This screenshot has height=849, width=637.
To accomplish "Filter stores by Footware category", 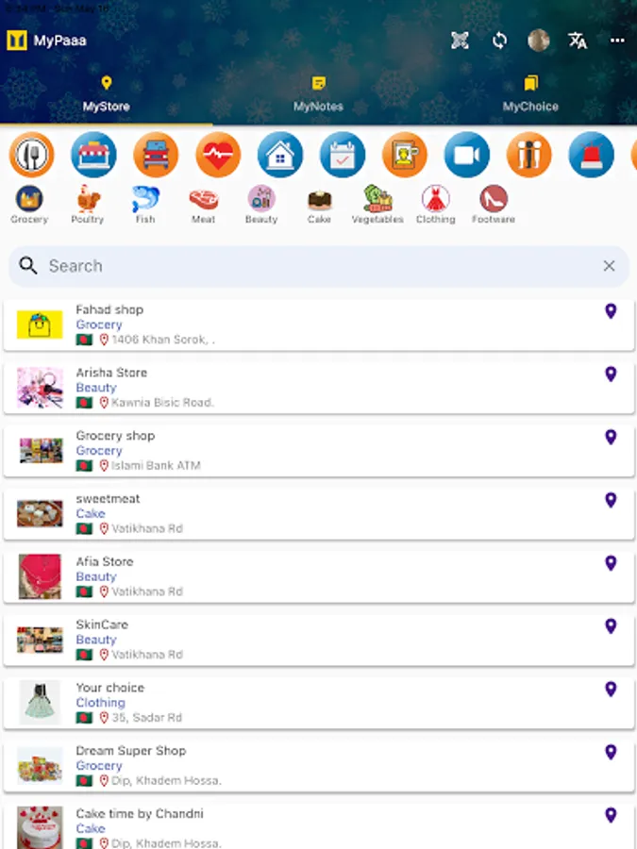I will (x=493, y=205).
